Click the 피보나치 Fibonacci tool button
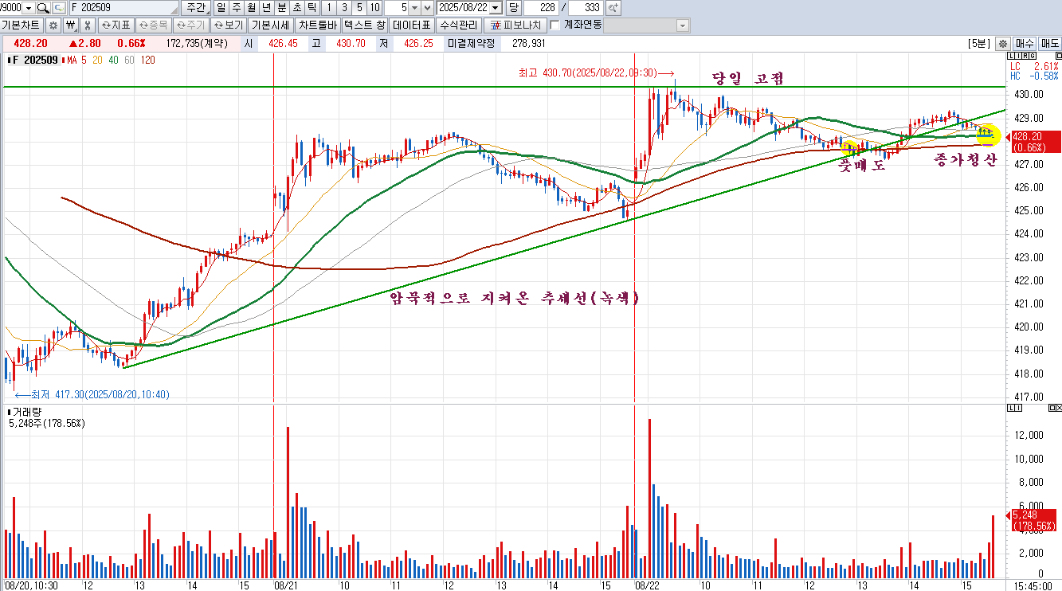The height and width of the screenshot is (591, 1062). click(515, 25)
